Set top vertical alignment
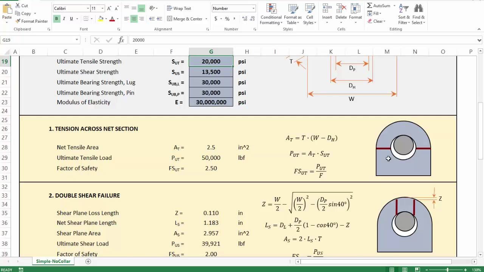 coord(126,8)
